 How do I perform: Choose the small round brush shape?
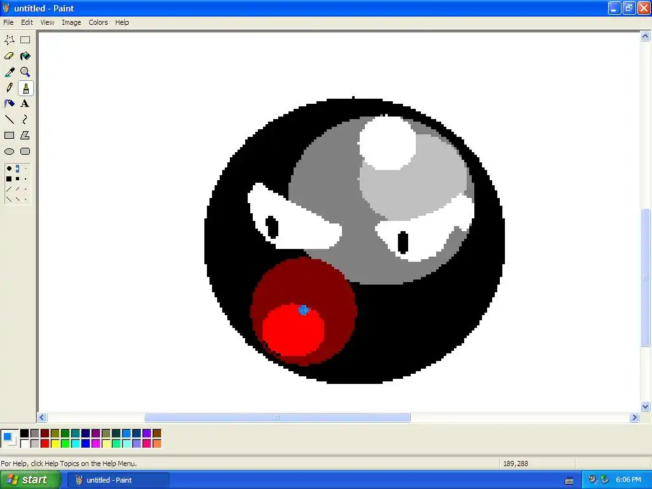pos(25,169)
